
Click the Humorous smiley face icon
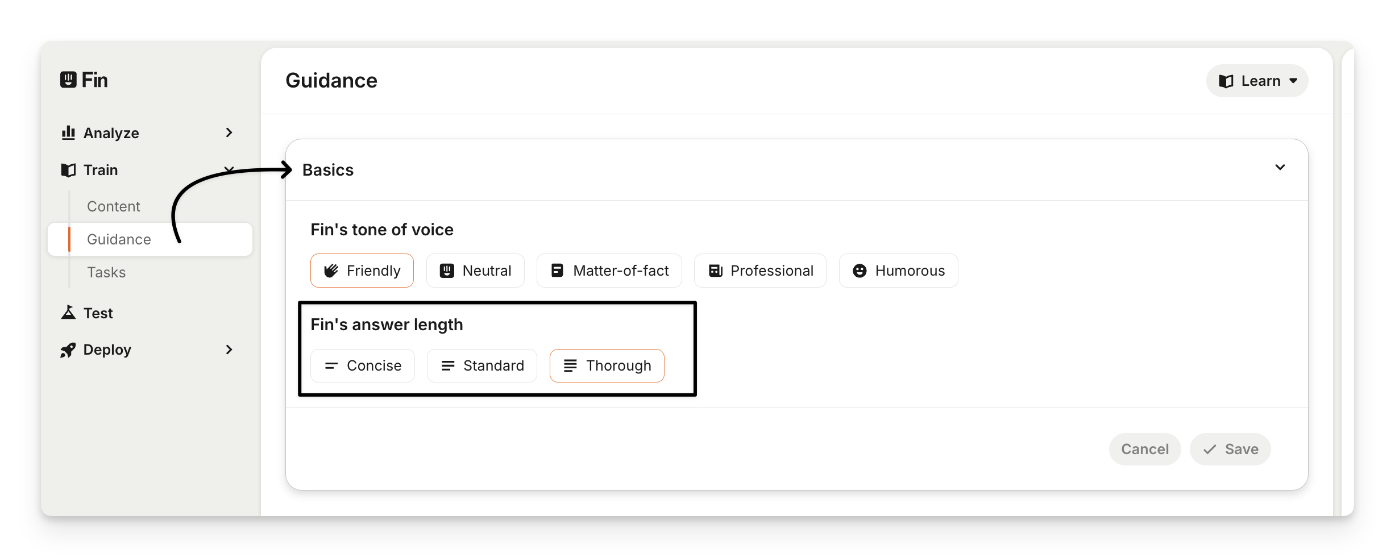[860, 271]
